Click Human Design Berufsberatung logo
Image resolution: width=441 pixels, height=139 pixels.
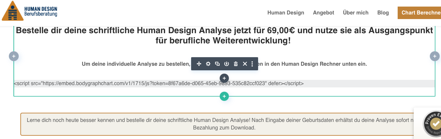coord(30,11)
